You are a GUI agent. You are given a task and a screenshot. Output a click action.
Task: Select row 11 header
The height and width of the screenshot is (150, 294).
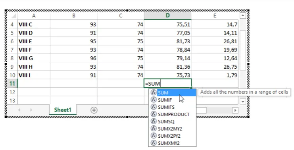12,83
